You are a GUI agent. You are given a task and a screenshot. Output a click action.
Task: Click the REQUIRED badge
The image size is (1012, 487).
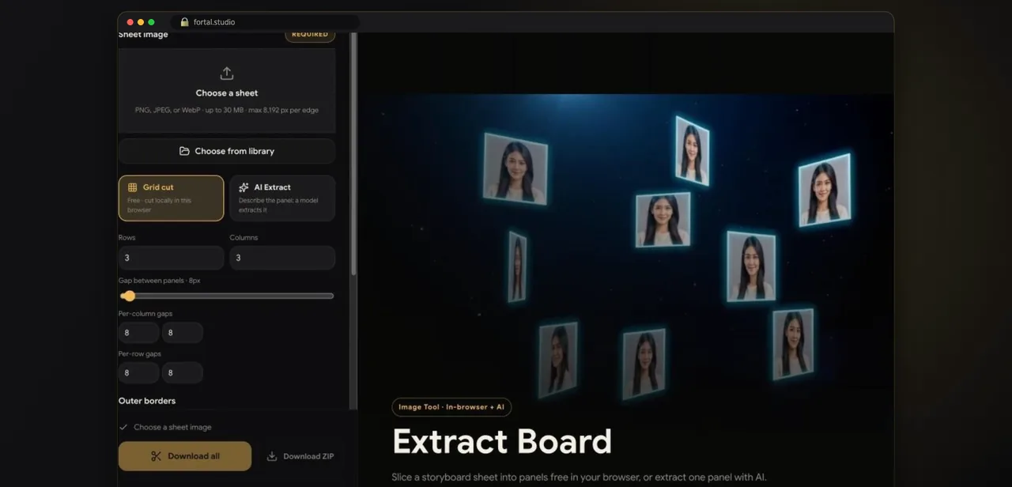310,35
